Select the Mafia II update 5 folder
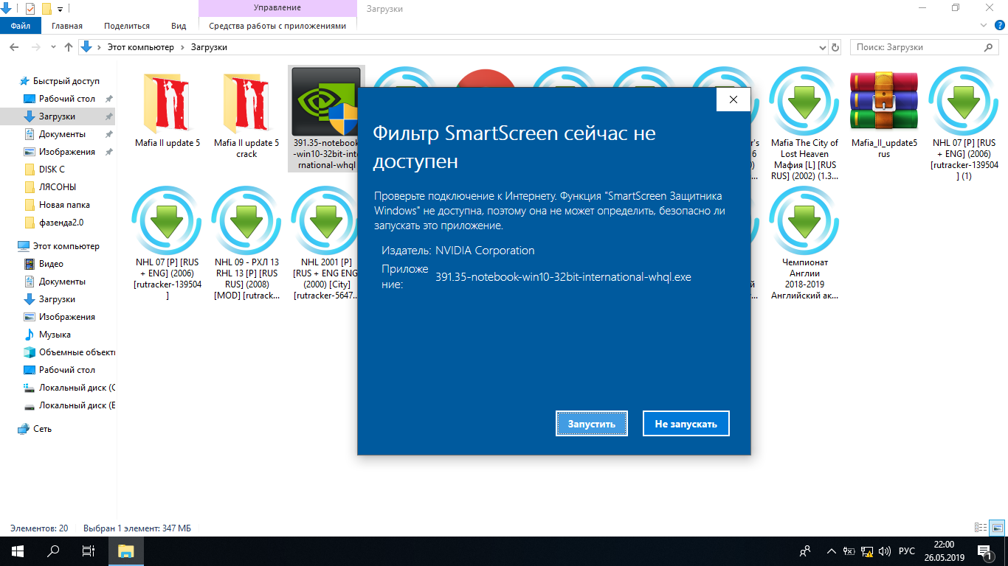 (167, 108)
